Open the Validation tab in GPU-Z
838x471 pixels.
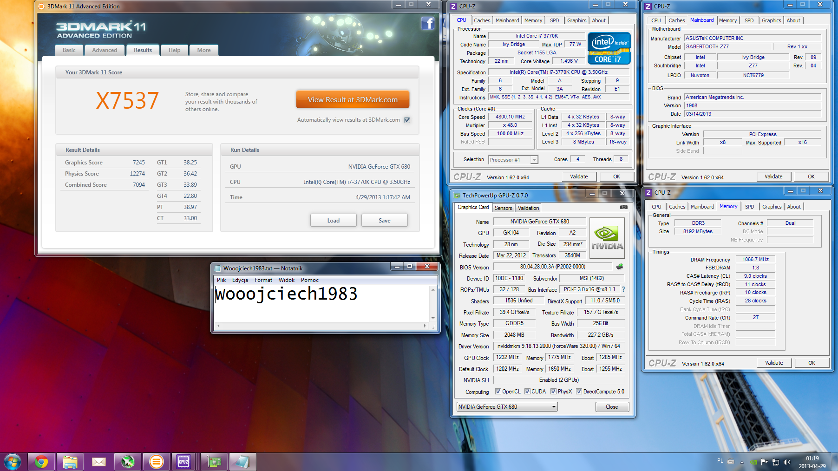(528, 208)
